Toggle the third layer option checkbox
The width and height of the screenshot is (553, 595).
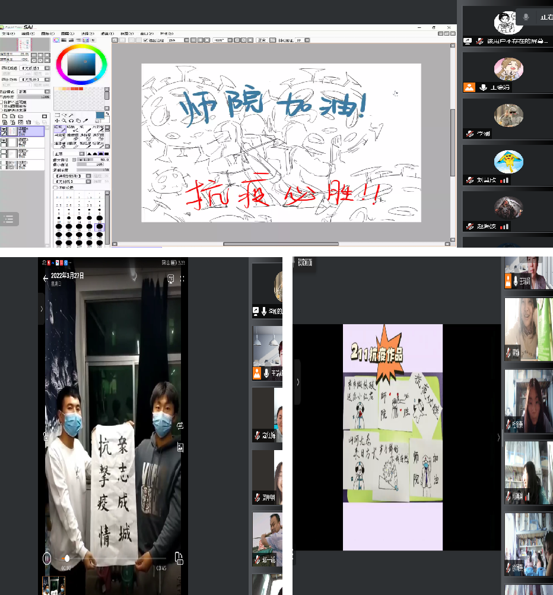coord(2,110)
